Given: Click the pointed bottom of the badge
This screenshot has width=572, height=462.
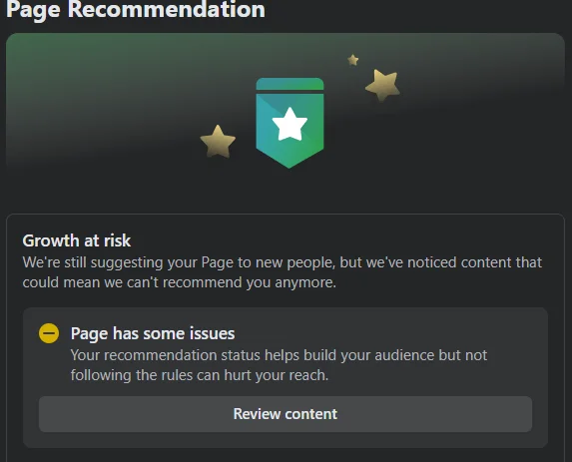Looking at the screenshot, I should pyautogui.click(x=289, y=161).
